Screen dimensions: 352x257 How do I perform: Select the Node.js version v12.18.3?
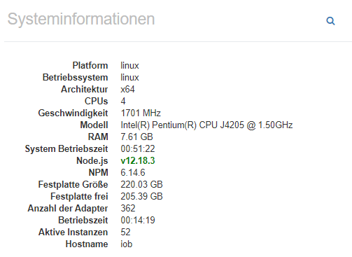(138, 160)
